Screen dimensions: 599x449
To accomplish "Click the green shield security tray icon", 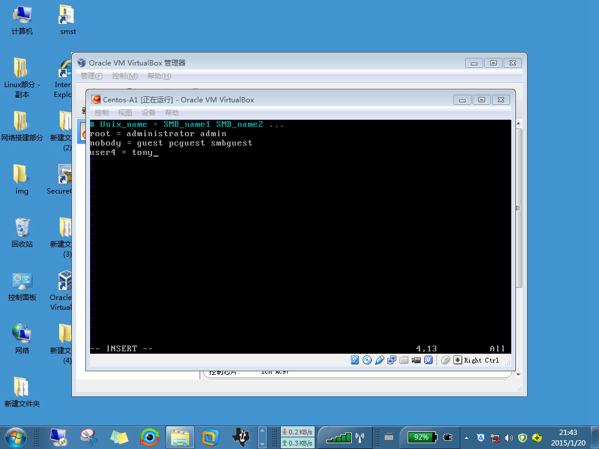I will pyautogui.click(x=522, y=438).
